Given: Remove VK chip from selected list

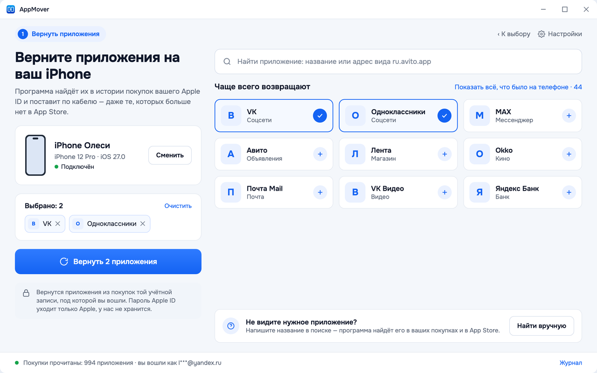Looking at the screenshot, I should 58,224.
